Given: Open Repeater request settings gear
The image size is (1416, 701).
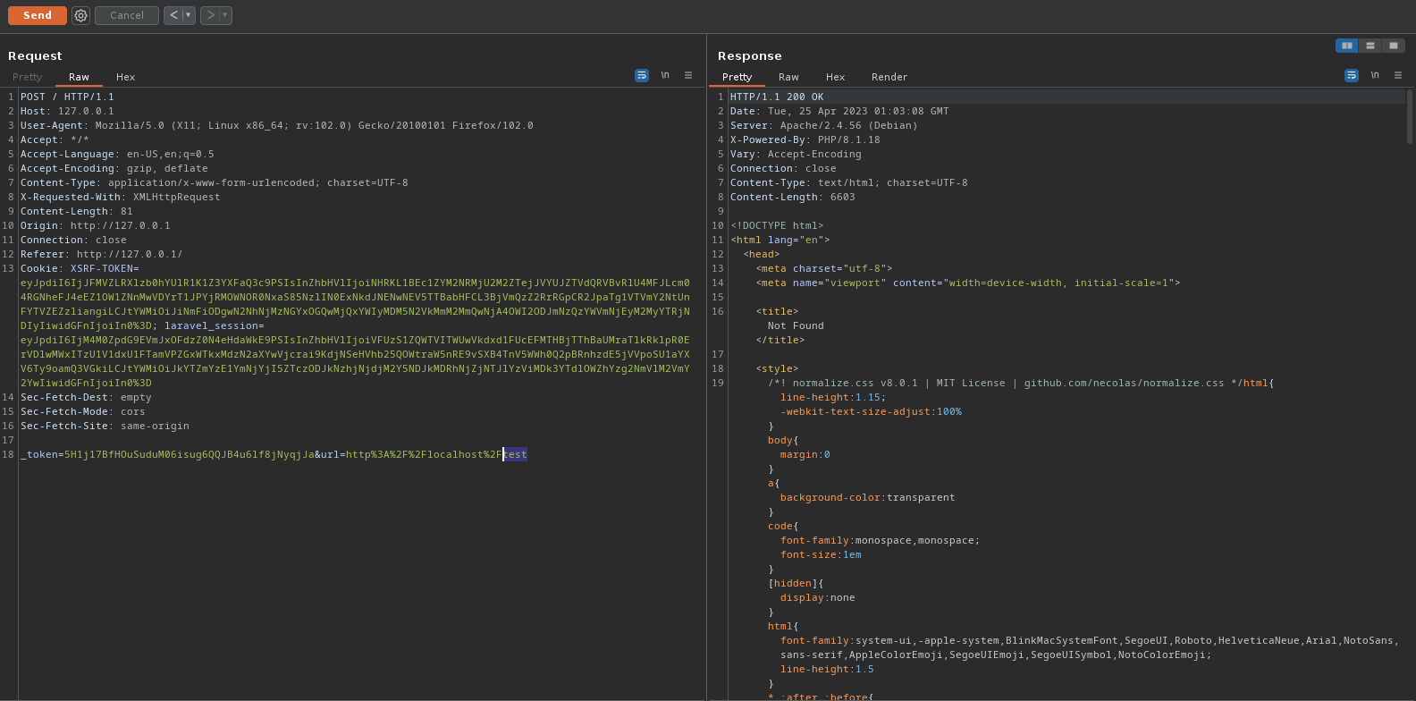Looking at the screenshot, I should (x=80, y=15).
